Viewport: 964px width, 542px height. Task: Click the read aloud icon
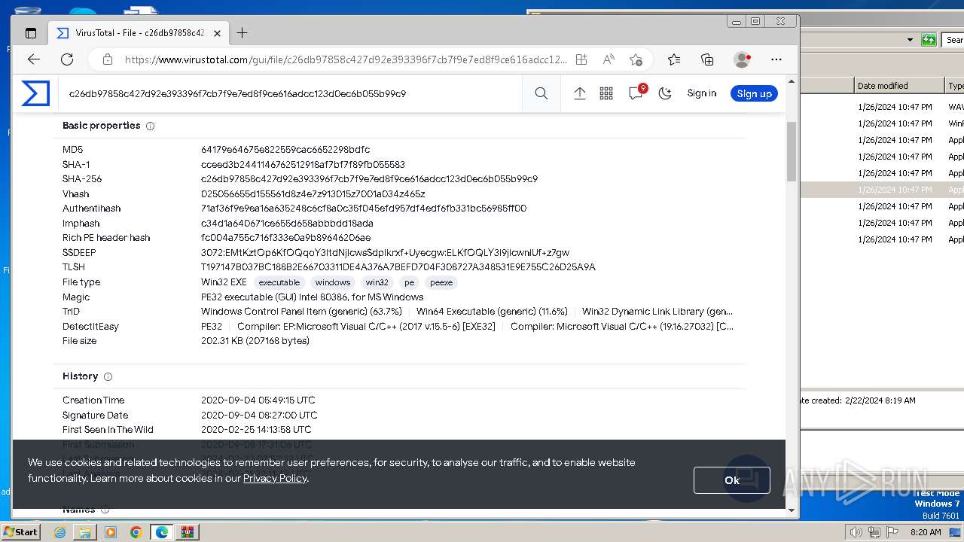(x=609, y=59)
